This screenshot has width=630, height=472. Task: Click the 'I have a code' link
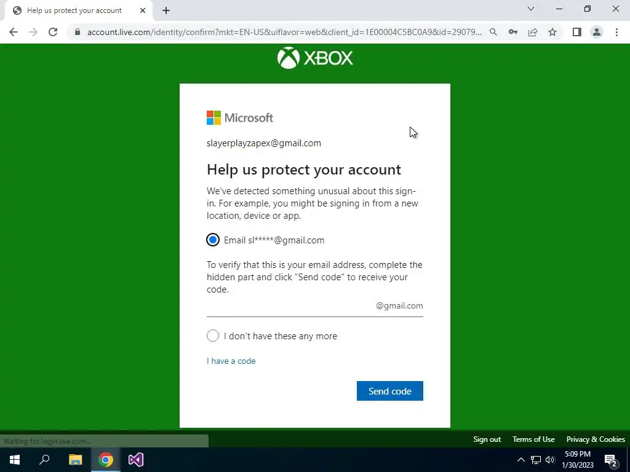tap(231, 361)
